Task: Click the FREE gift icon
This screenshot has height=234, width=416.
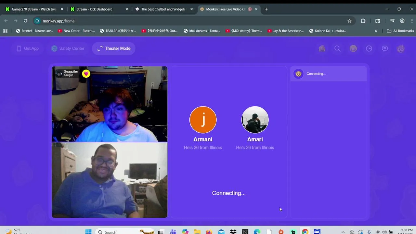Action: pyautogui.click(x=322, y=48)
